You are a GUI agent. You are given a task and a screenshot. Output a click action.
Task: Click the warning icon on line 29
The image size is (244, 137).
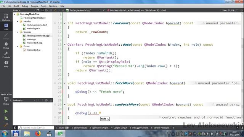[x=55, y=105]
